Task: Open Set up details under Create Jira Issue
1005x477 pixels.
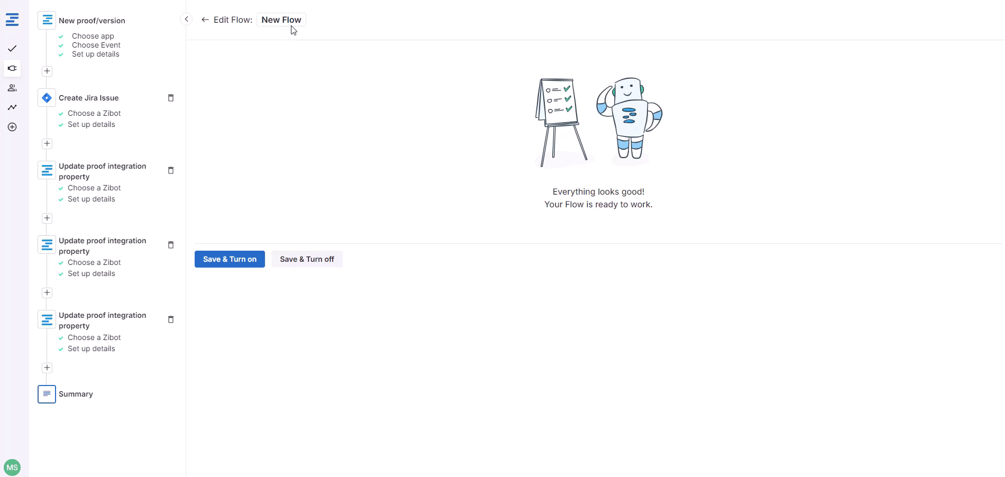Action: [x=91, y=124]
